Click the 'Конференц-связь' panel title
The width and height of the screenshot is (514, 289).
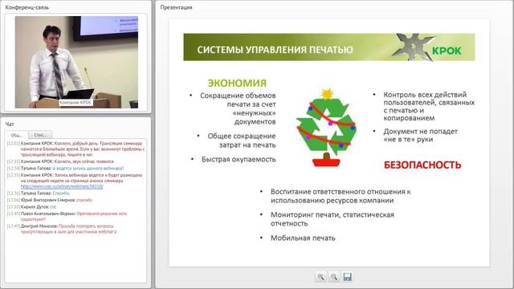[x=27, y=7]
